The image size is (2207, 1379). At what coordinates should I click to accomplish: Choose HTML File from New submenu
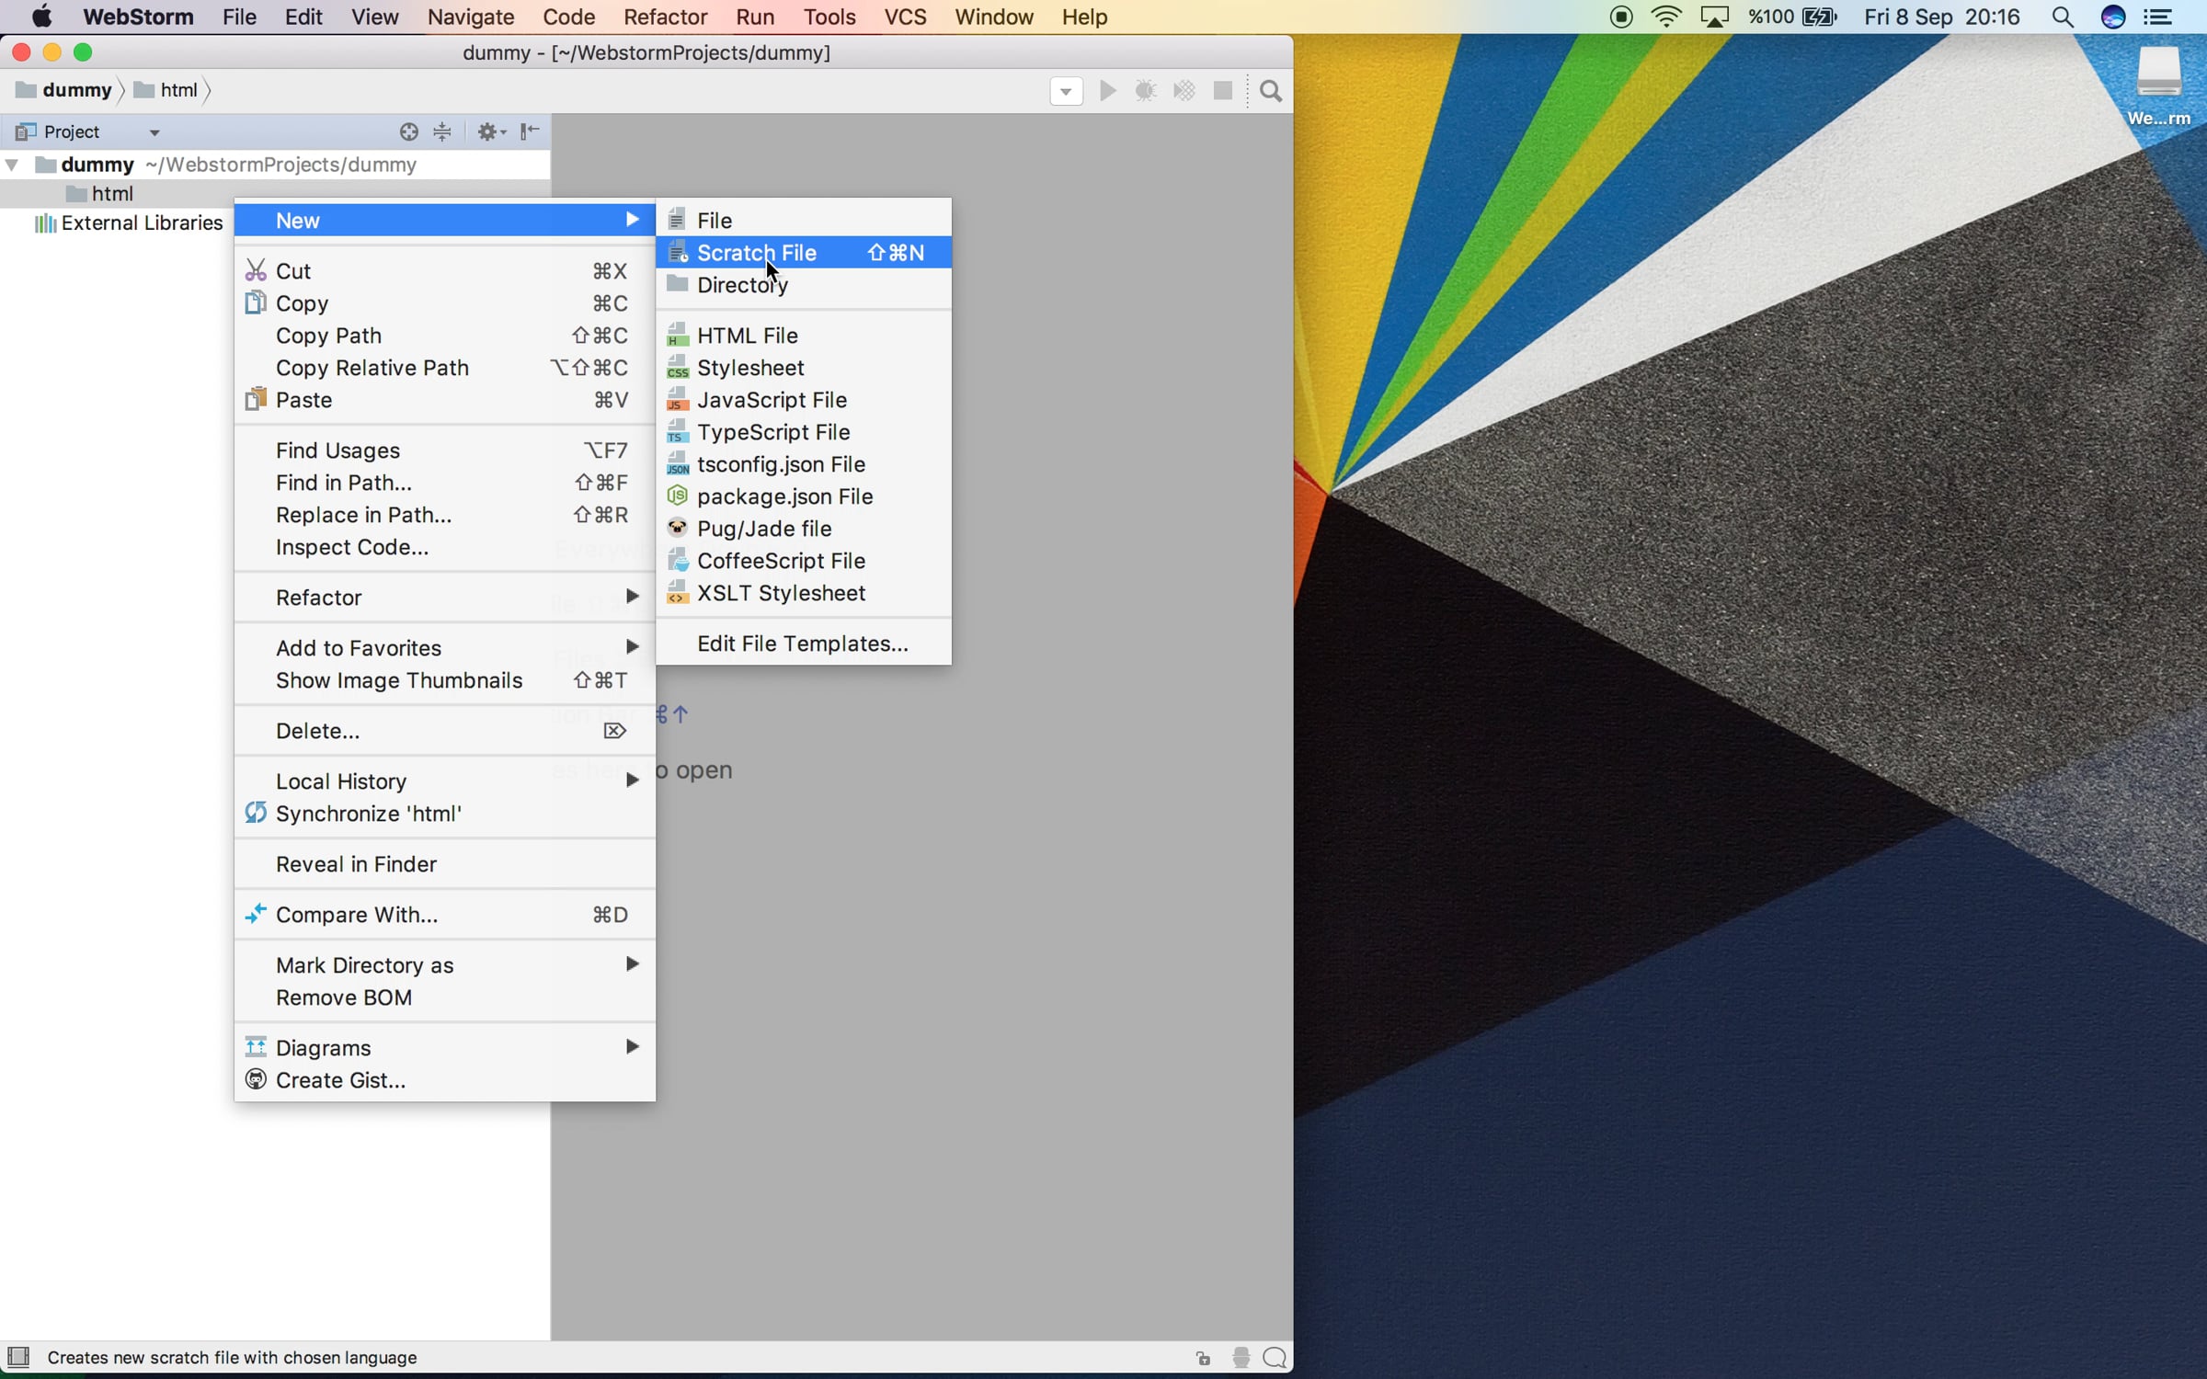click(x=804, y=336)
